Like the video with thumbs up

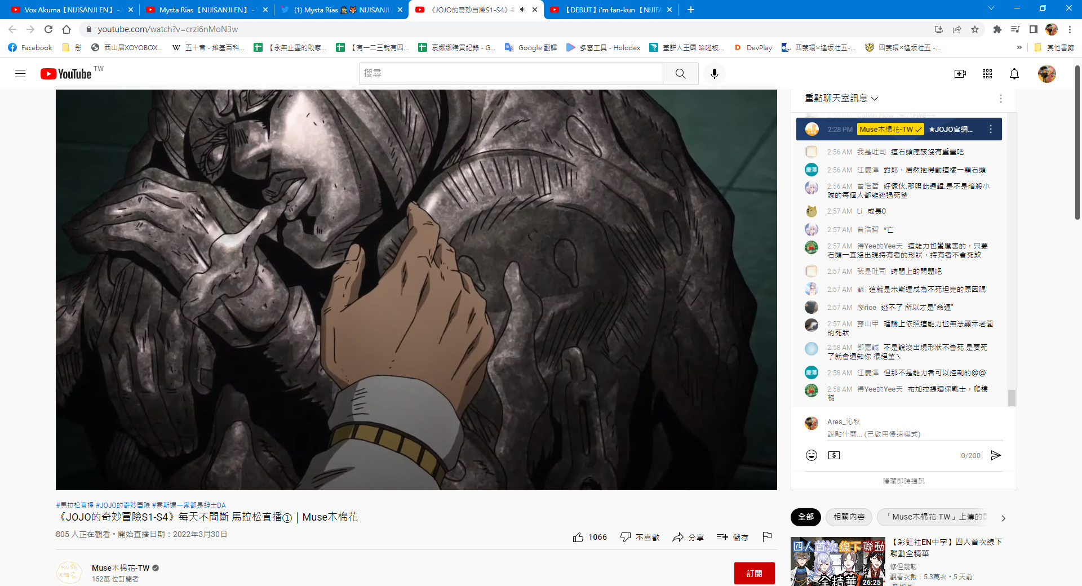click(589, 538)
